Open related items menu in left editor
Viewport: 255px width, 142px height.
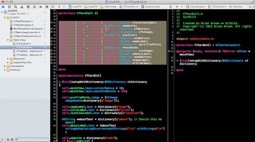53,7
